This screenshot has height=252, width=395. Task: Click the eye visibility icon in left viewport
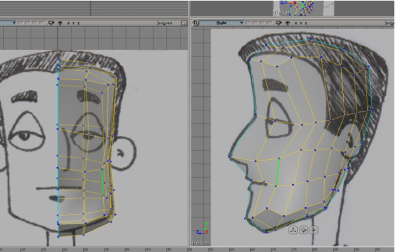(60, 23)
